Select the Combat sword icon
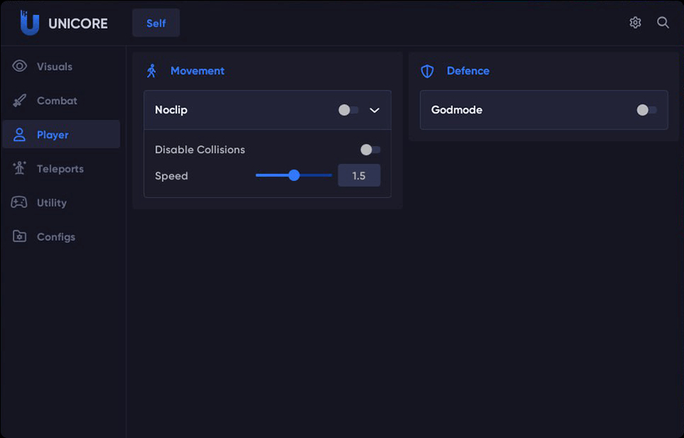Screen dimensions: 684x438 pos(20,100)
